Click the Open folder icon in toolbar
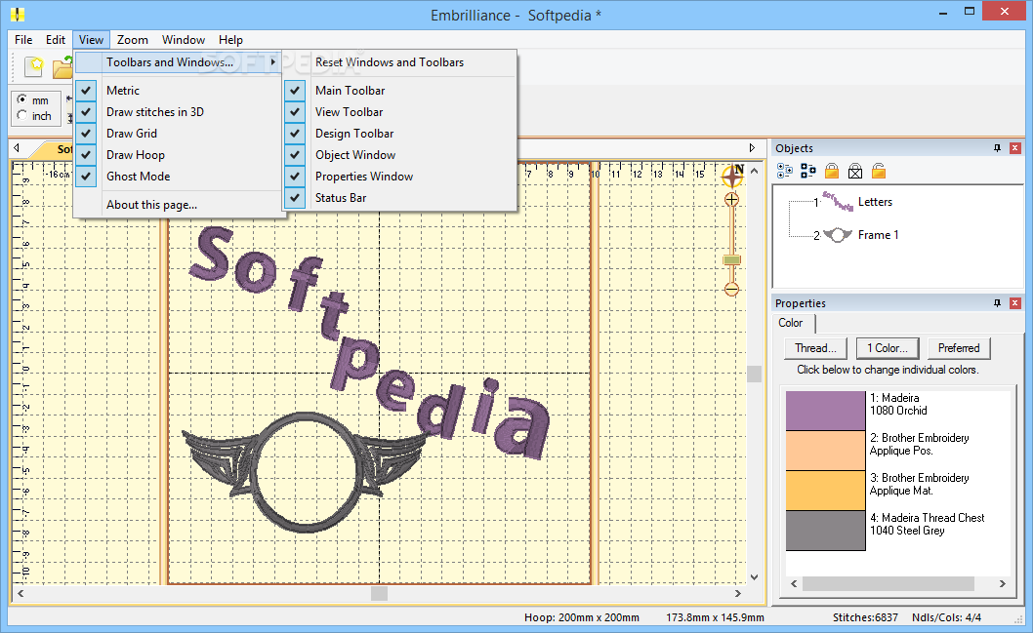 62,66
